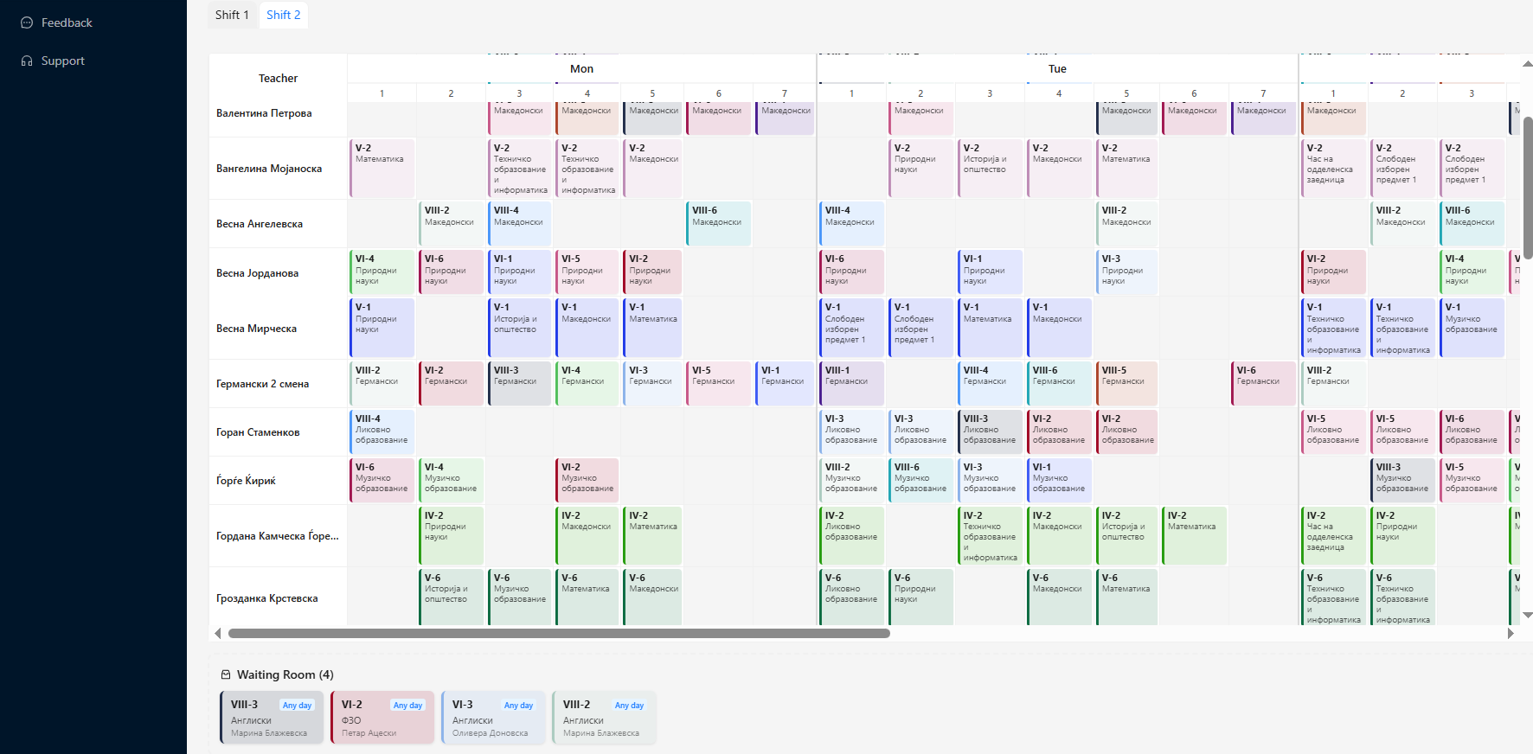Click IV-2 Математика lesson Tuesday period 6

coord(1194,535)
